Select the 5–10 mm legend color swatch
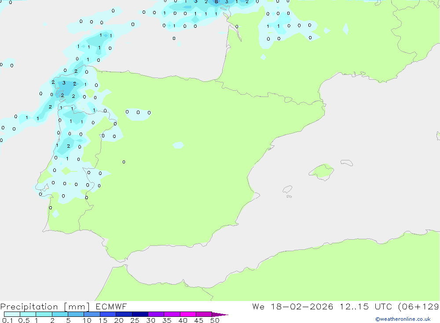Image resolution: width=440 pixels, height=323 pixels. [76, 314]
